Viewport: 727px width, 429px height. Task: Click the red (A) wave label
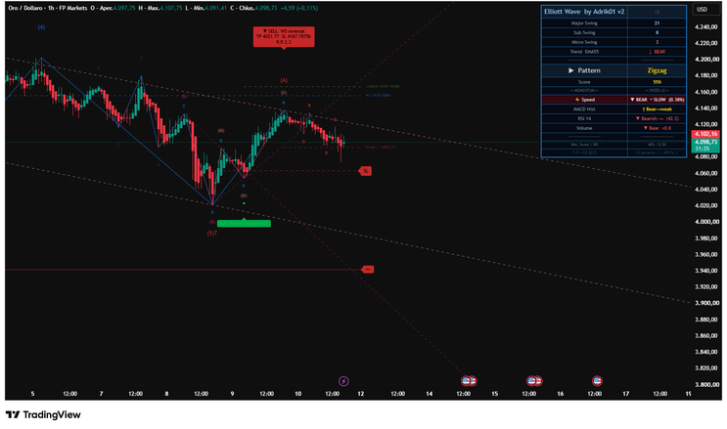pos(284,80)
